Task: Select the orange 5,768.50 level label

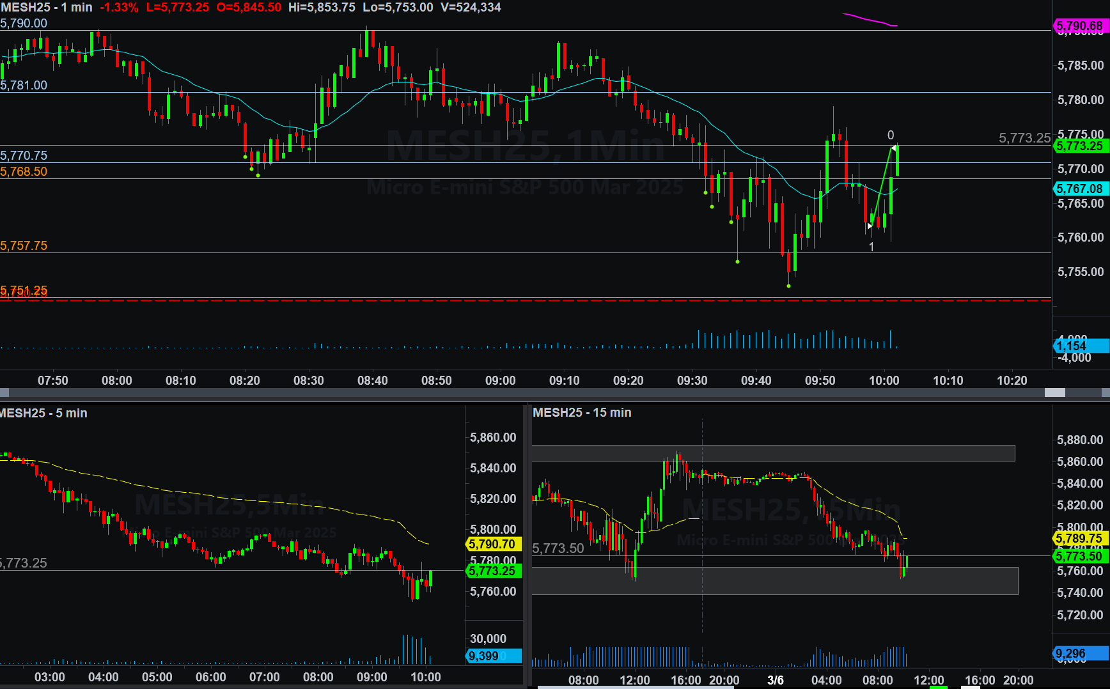Action: tap(24, 171)
